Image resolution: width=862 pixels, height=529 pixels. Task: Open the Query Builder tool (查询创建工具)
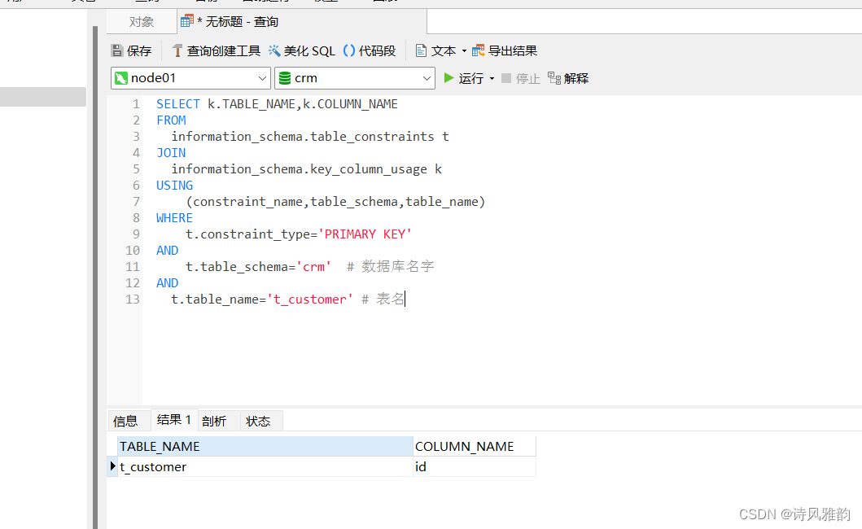point(216,50)
